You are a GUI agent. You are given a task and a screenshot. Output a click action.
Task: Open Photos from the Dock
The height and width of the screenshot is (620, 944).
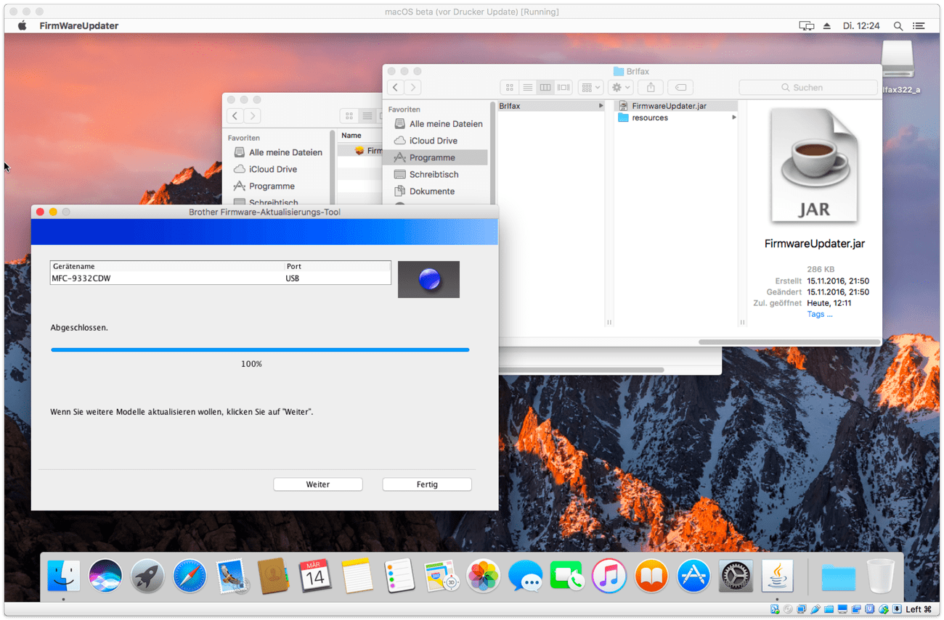(x=483, y=576)
